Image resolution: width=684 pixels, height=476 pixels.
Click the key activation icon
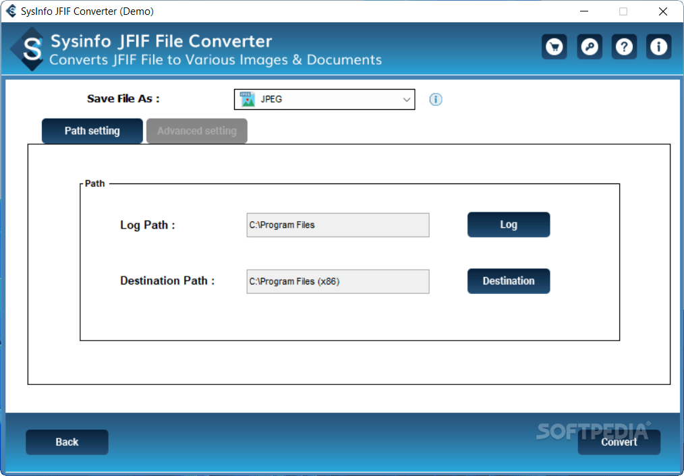(x=589, y=47)
